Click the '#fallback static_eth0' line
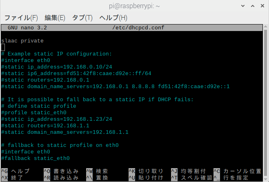This screenshot has width=269, height=182. pos(36,158)
